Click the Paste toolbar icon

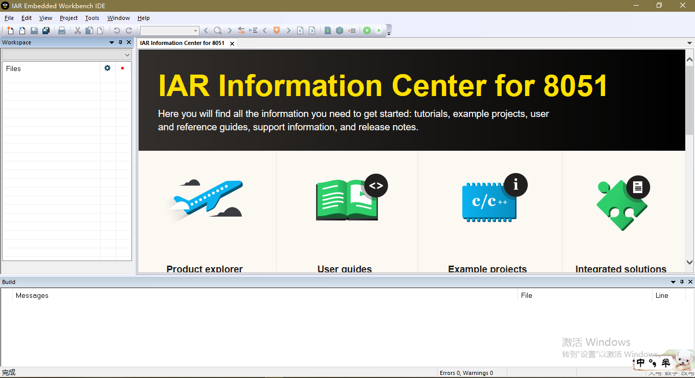101,31
